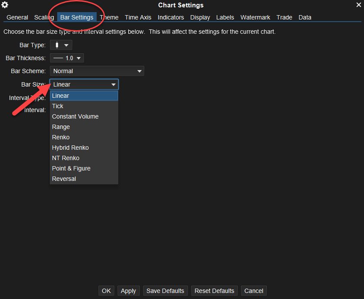Select Reversal from the list

click(x=64, y=179)
